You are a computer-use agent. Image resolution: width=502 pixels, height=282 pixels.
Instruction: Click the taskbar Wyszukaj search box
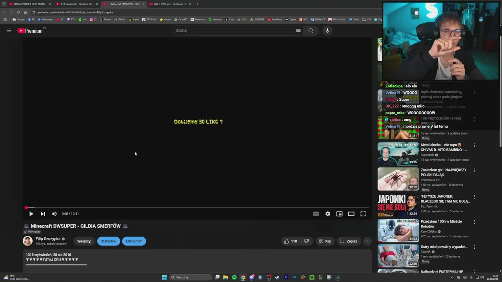pyautogui.click(x=191, y=277)
